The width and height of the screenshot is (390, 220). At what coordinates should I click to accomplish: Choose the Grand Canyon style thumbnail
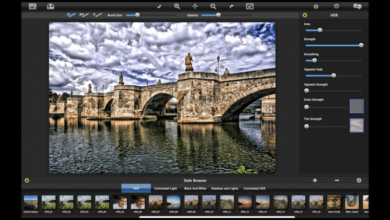(31, 202)
